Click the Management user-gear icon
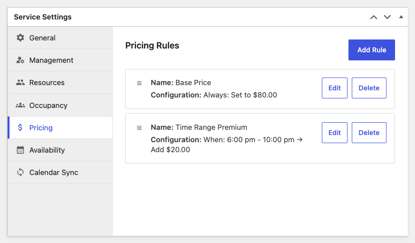This screenshot has height=243, width=415. pyautogui.click(x=20, y=60)
